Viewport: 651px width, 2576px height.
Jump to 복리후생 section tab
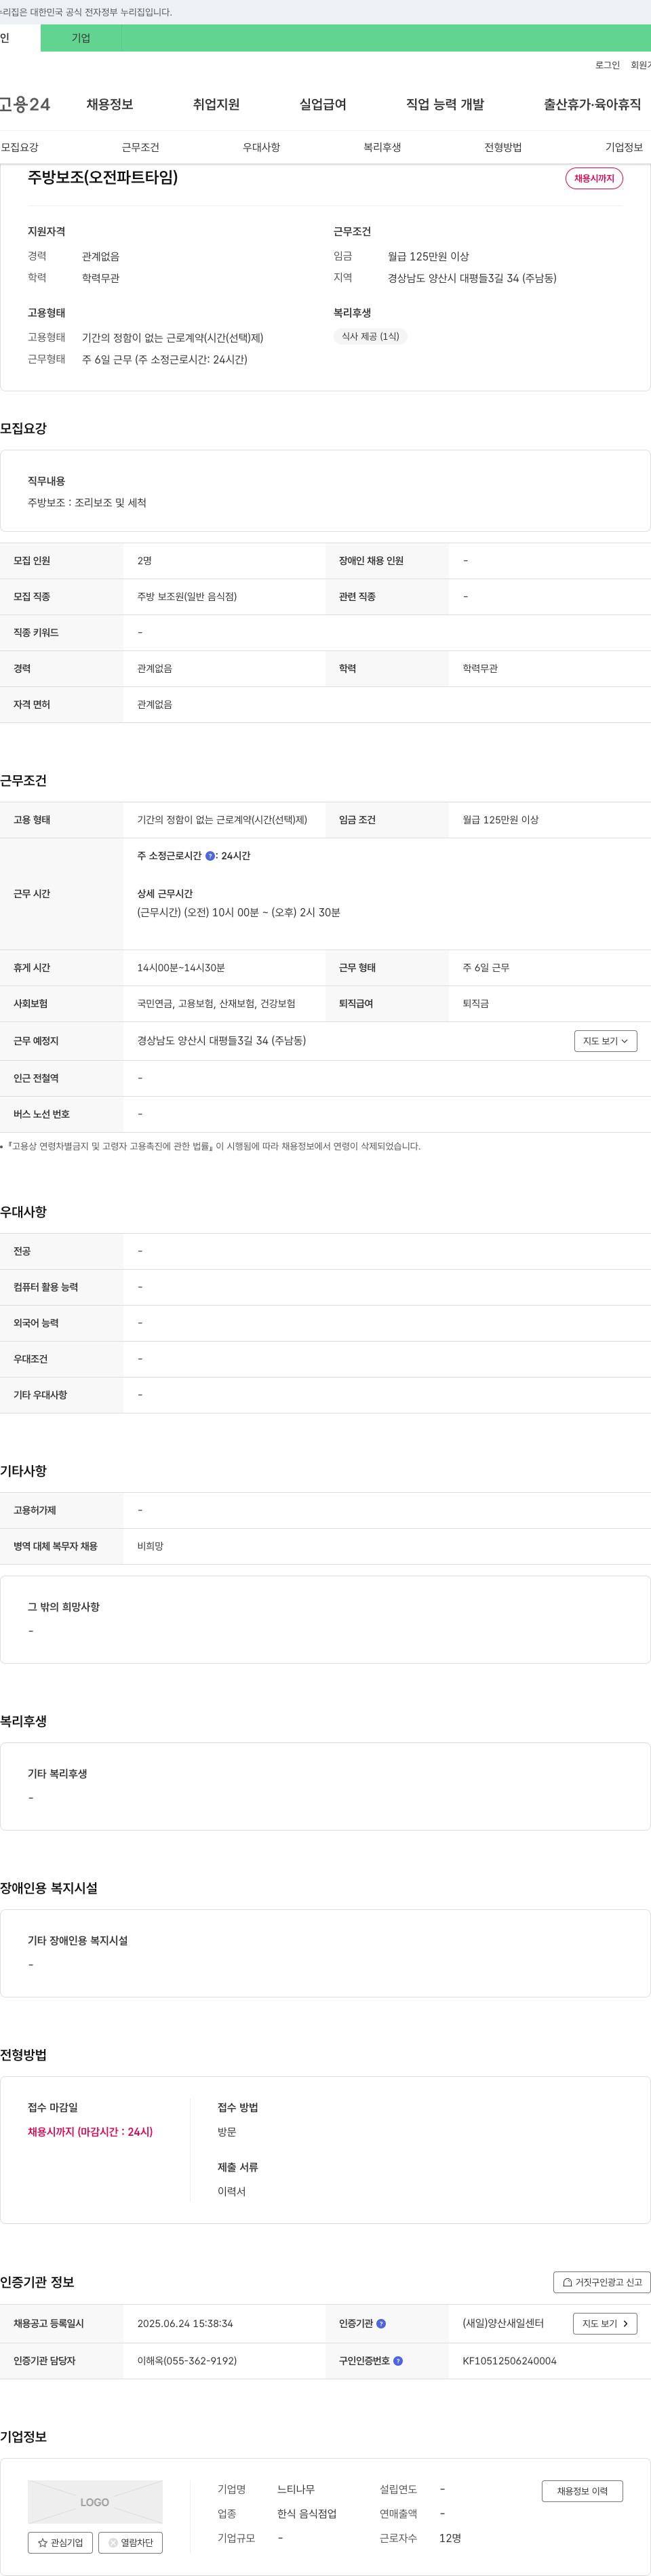point(382,147)
